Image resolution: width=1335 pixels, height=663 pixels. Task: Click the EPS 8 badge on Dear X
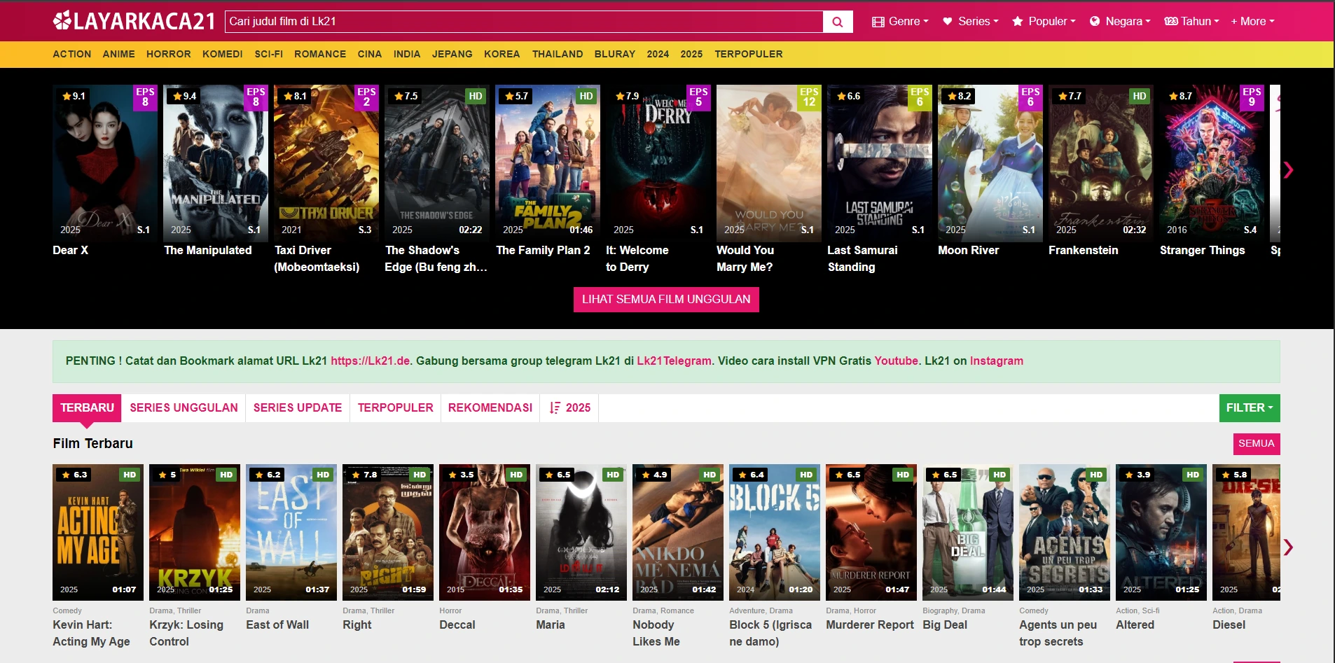pyautogui.click(x=145, y=97)
